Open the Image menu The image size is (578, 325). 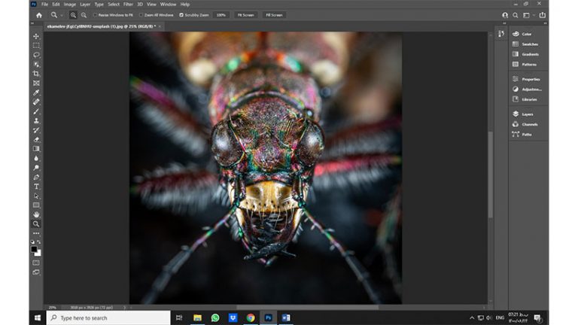(70, 5)
